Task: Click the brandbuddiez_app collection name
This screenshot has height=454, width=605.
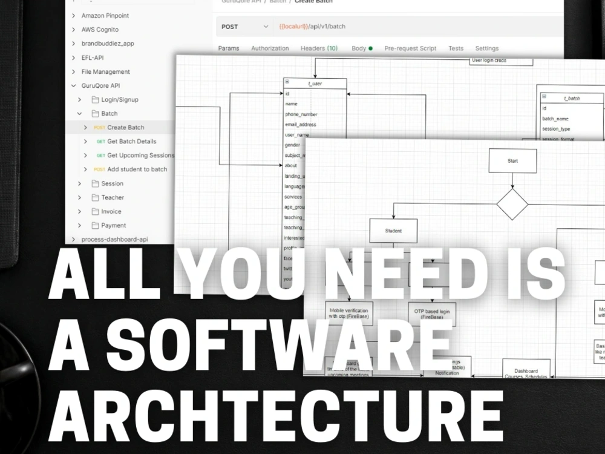Action: point(108,43)
